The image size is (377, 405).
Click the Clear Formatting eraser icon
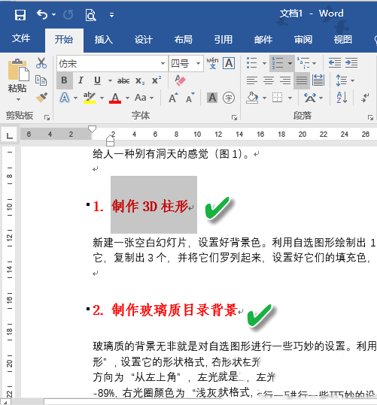coord(180,80)
